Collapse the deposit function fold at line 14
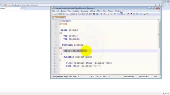This screenshot has width=170, height=95. point(60,60)
